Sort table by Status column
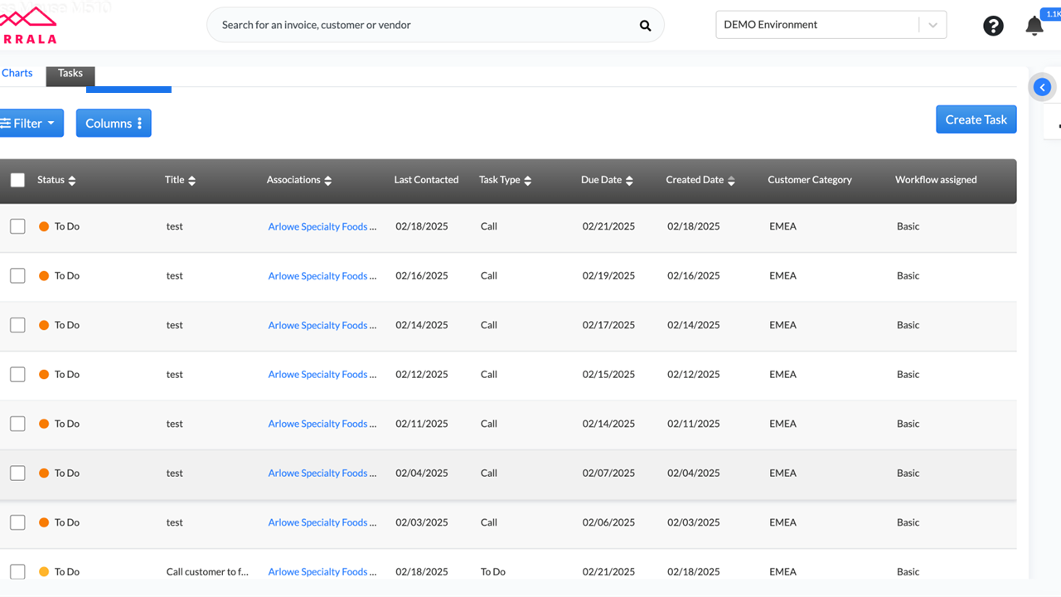Viewport: 1061px width, 597px height. pos(72,181)
